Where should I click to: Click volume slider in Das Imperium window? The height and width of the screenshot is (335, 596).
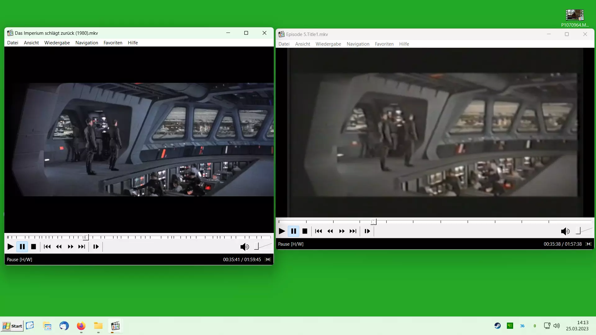(x=263, y=246)
